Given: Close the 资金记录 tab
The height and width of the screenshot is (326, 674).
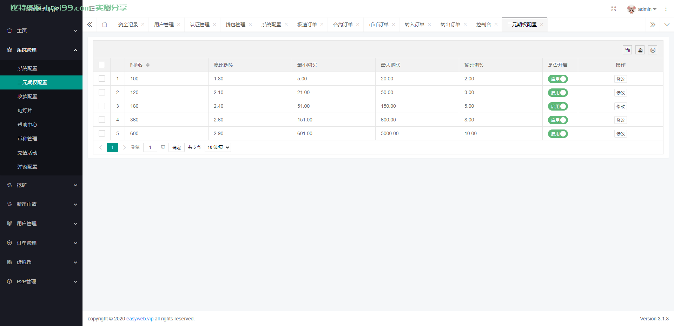Looking at the screenshot, I should pos(143,25).
